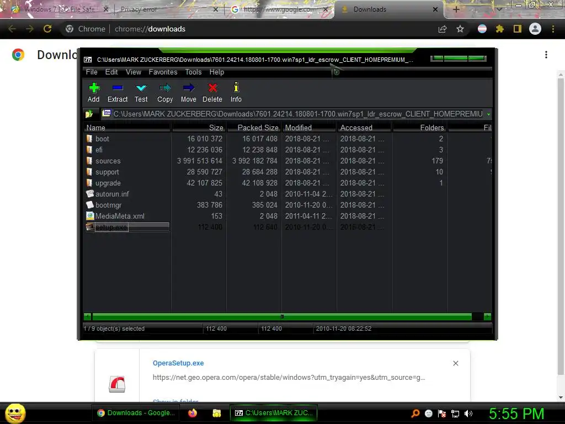The height and width of the screenshot is (424, 565).
Task: Open the Help menu in 7-Zip
Action: pos(216,72)
